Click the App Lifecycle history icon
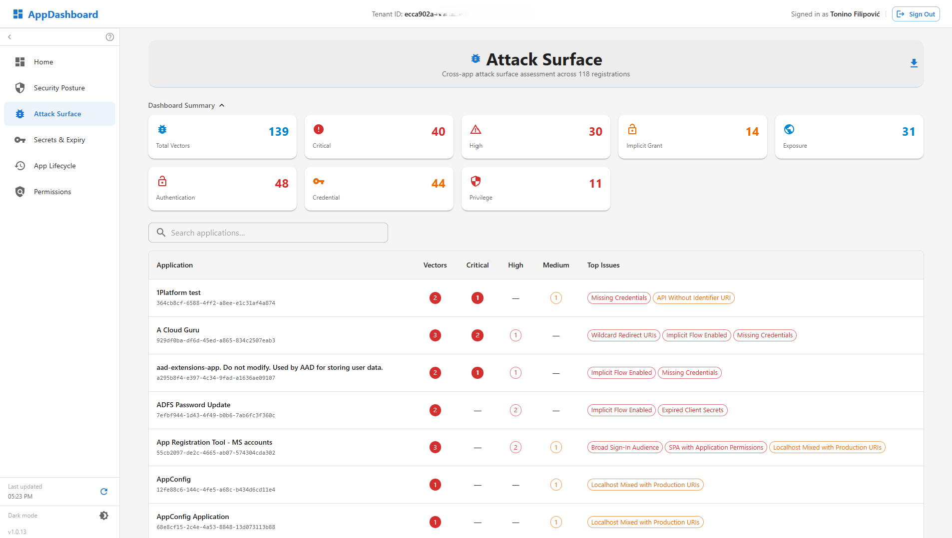Viewport: 952px width, 538px height. 20,166
